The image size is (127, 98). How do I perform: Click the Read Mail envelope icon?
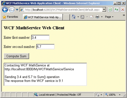click(91, 17)
